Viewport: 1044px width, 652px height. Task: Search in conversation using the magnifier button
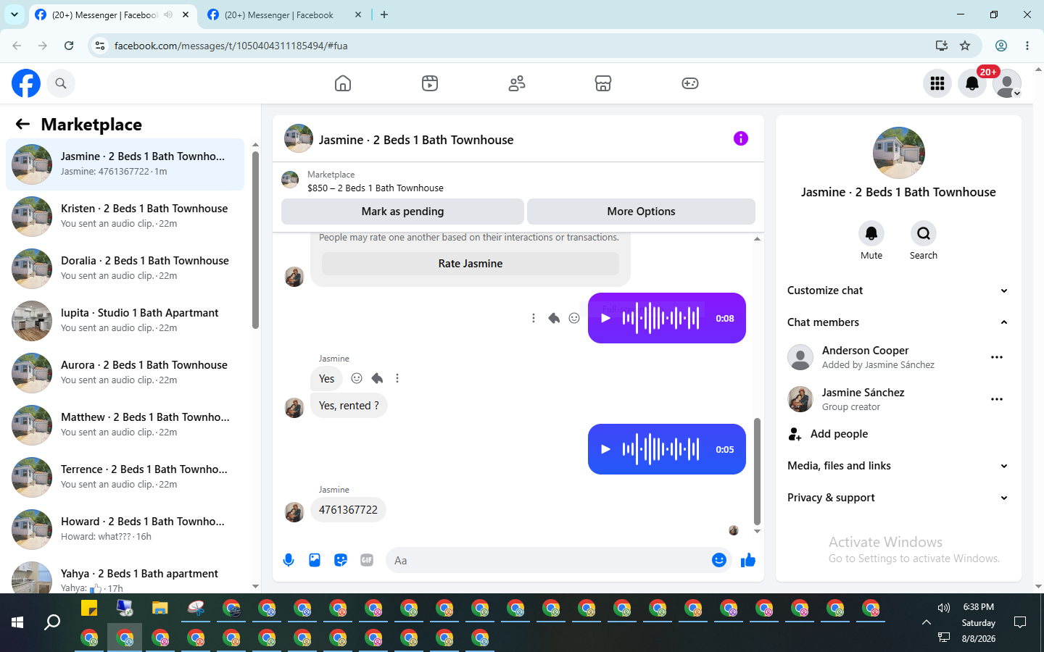[x=924, y=233]
